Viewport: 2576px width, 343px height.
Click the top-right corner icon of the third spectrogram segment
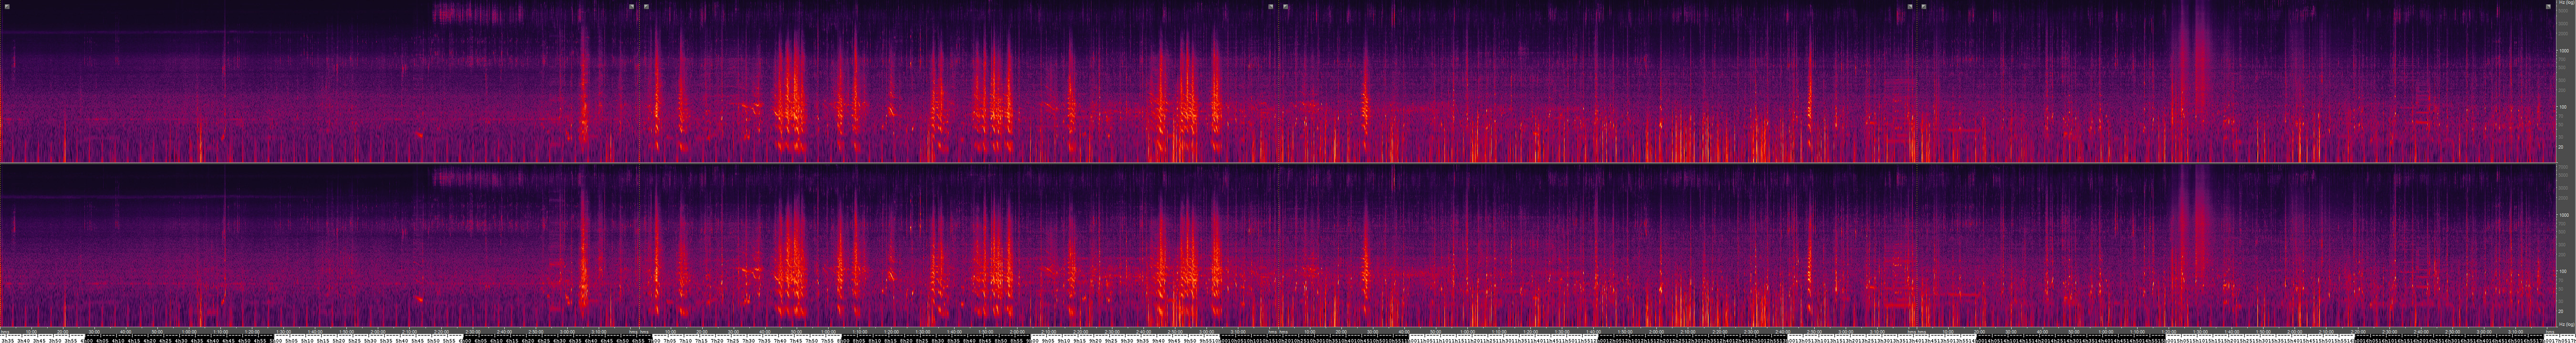(1910, 6)
